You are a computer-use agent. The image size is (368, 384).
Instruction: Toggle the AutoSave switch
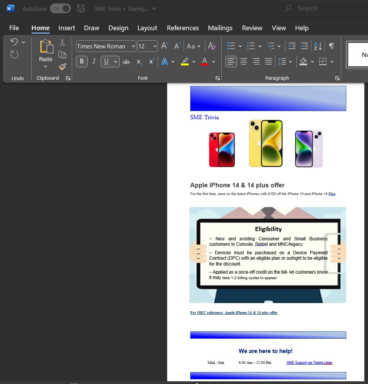tap(60, 9)
